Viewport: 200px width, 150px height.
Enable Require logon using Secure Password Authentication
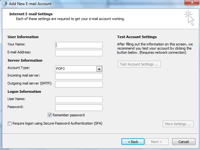point(10,123)
